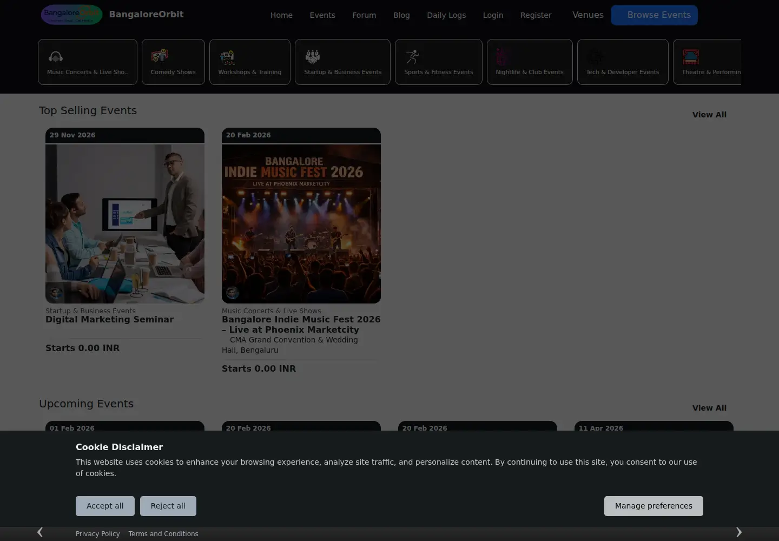The height and width of the screenshot is (541, 779).
Task: Select the Comedy Shows category icon
Action: coord(160,56)
